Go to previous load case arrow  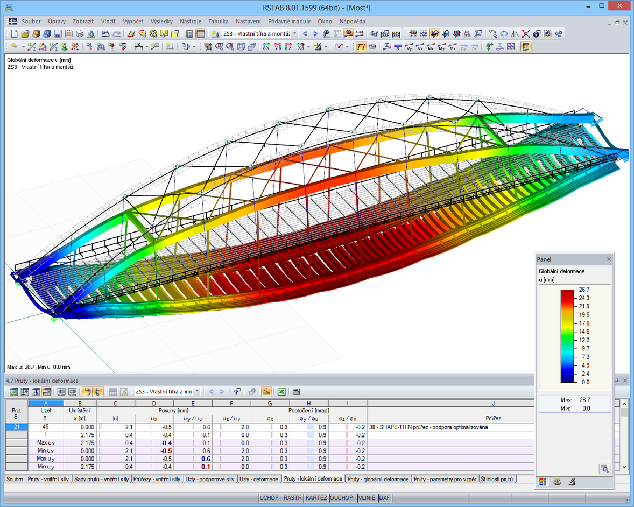tap(305, 33)
